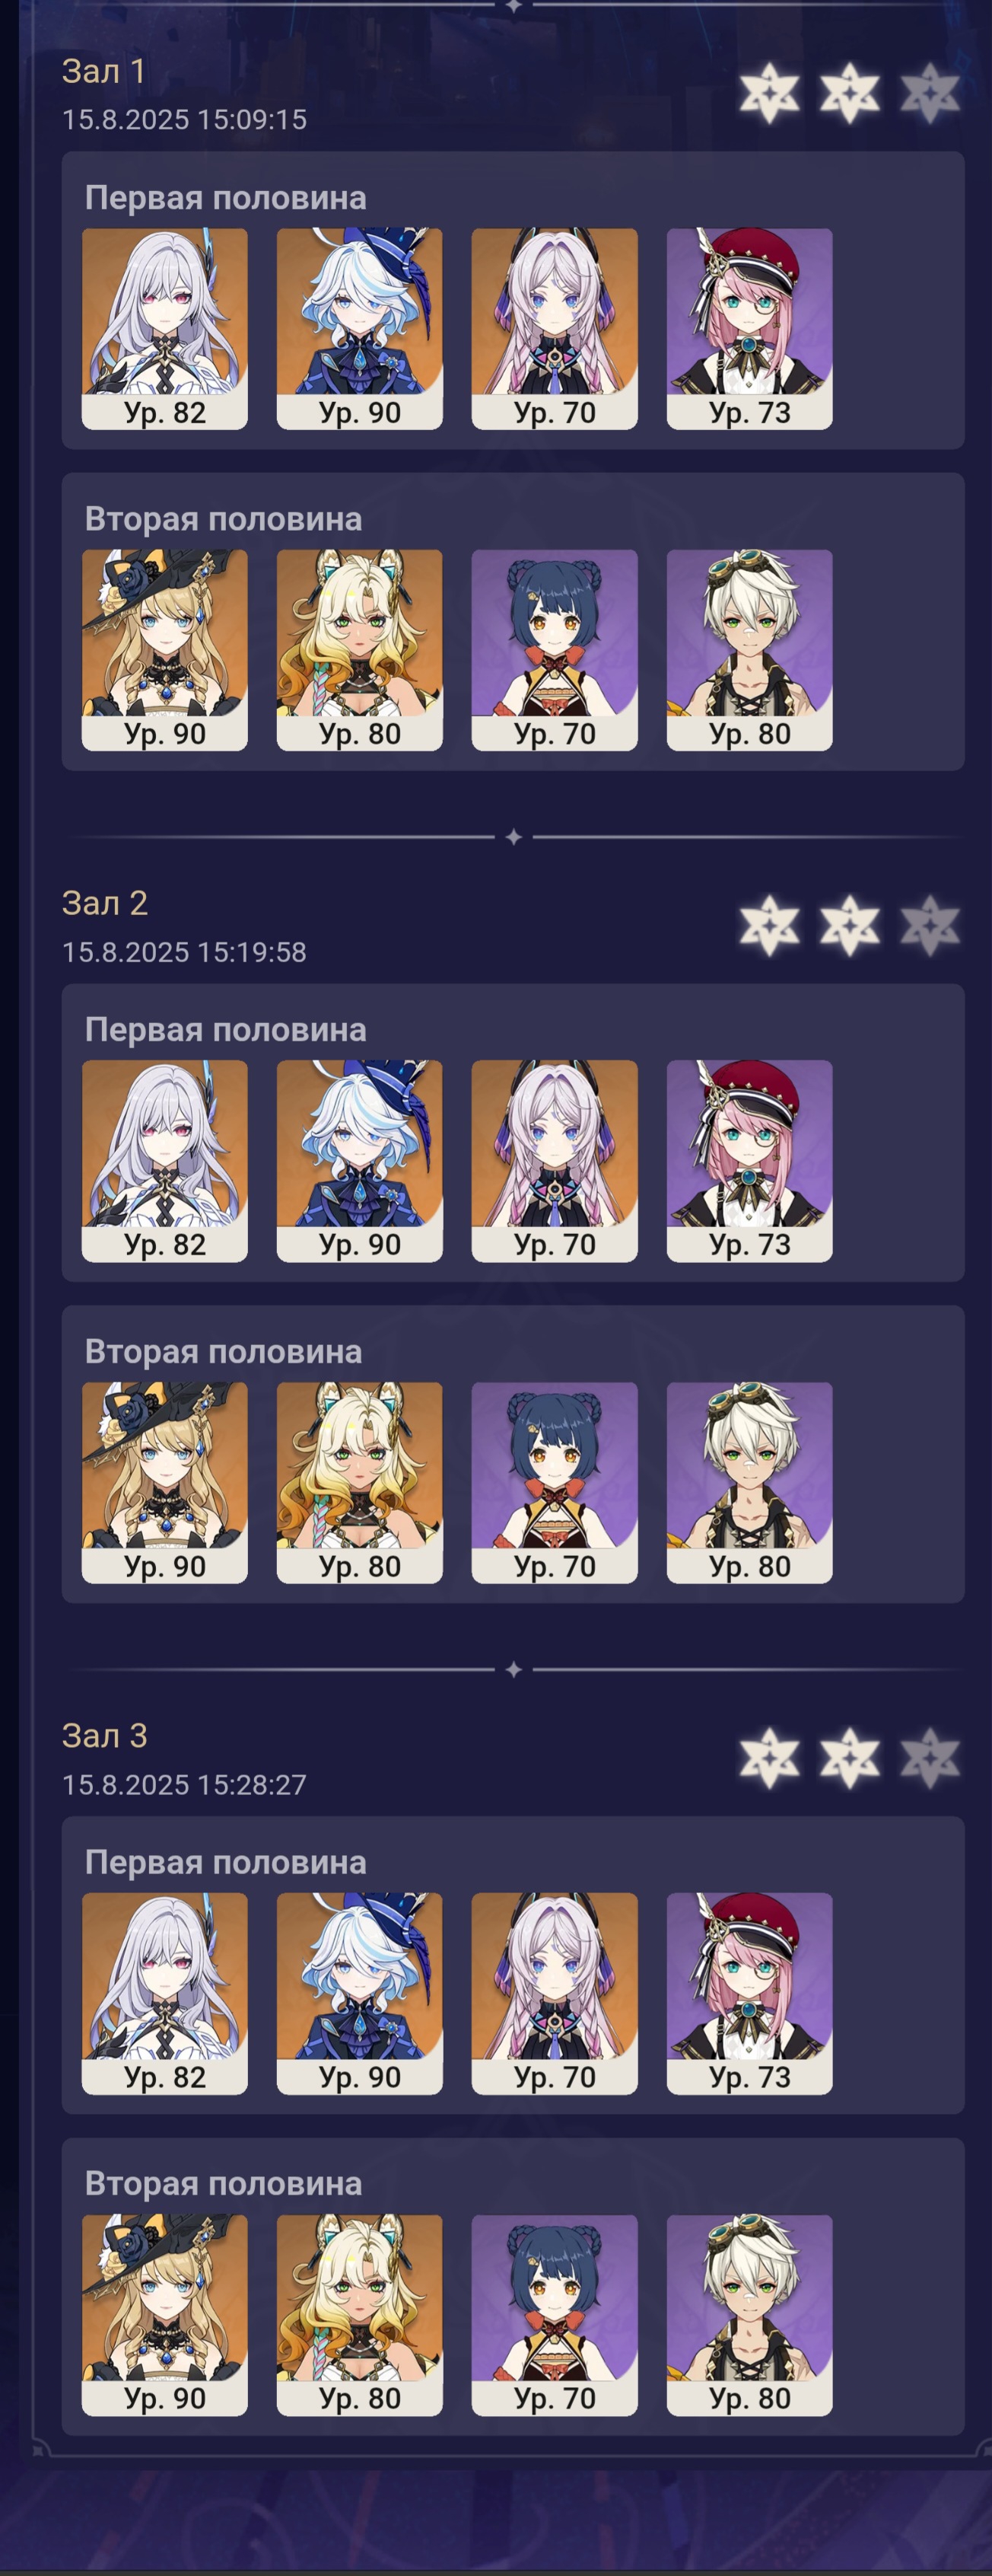The height and width of the screenshot is (2576, 992).
Task: Click the dimmed third star of Зал 1
Action: (x=930, y=94)
